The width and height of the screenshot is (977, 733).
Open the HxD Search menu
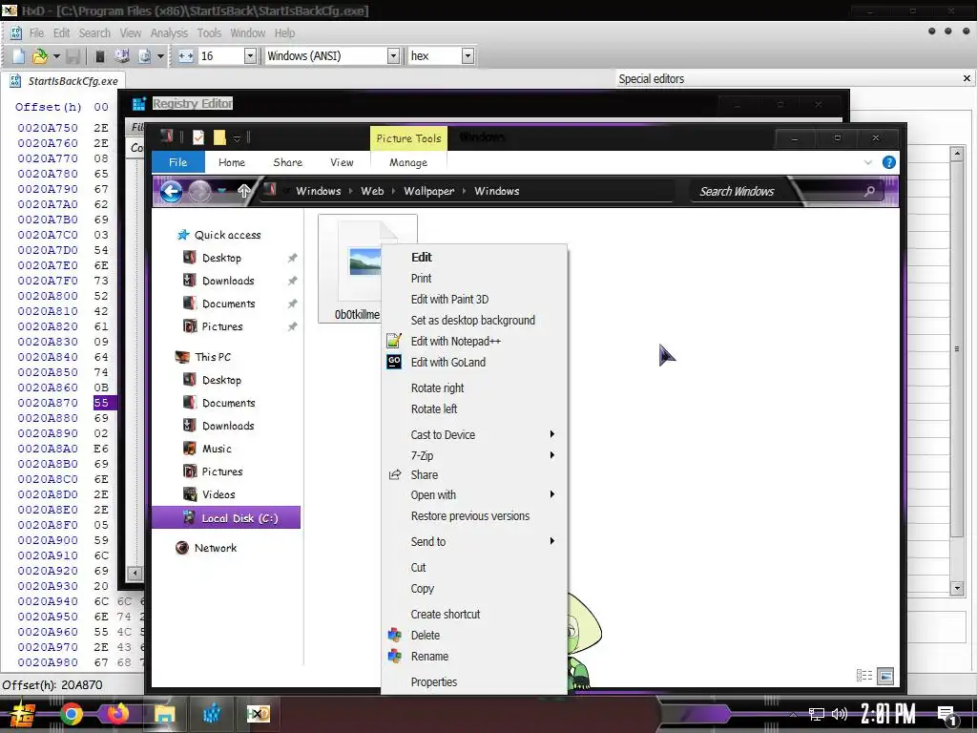click(x=94, y=33)
